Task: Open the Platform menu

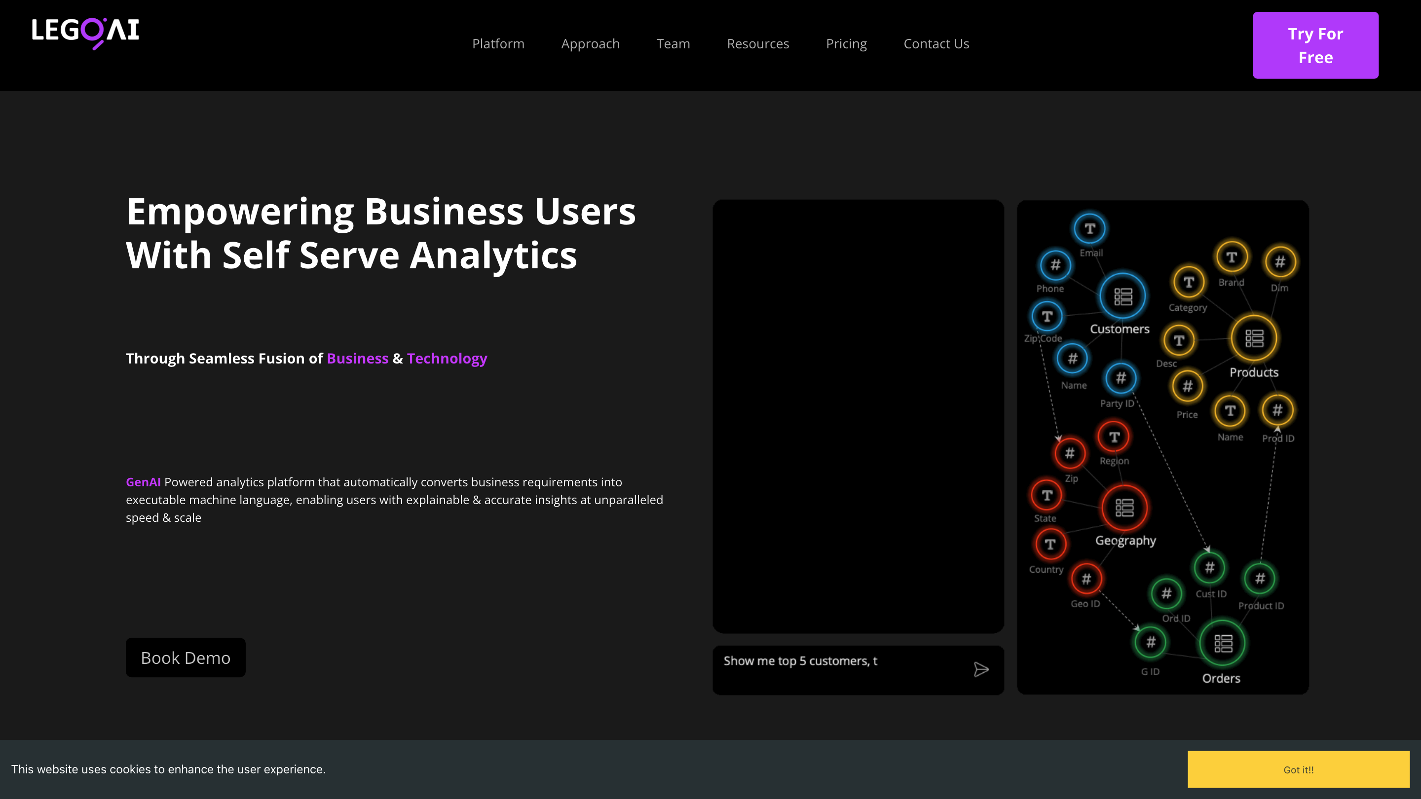Action: pos(498,43)
